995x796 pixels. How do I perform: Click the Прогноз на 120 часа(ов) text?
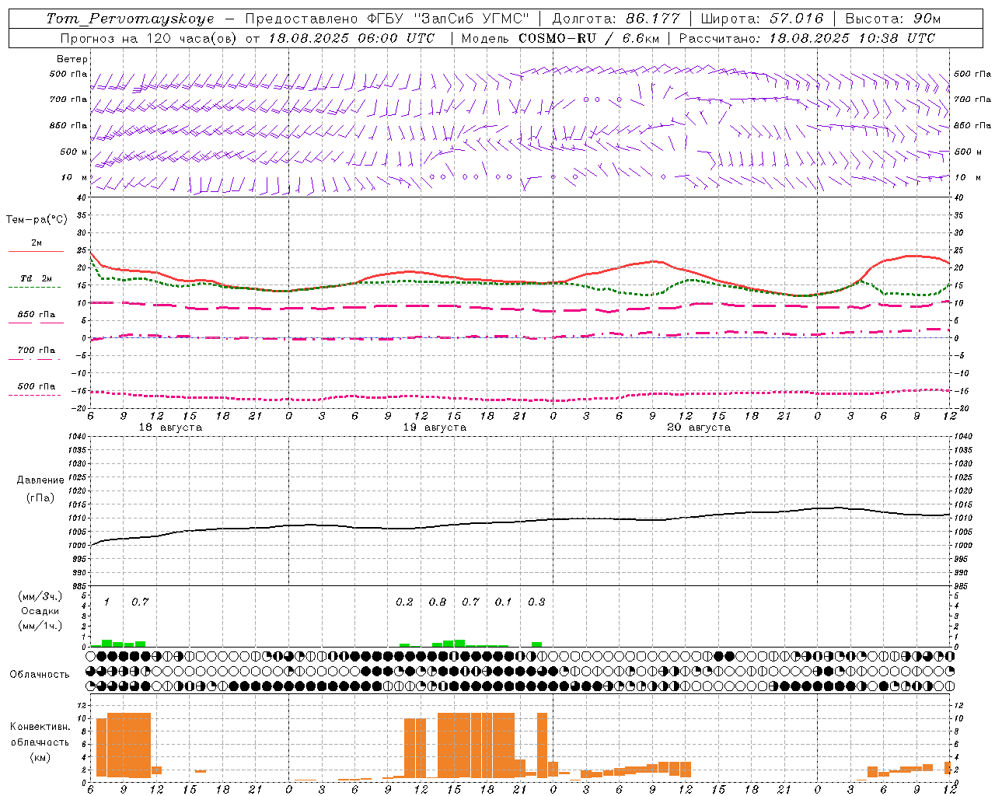150,38
